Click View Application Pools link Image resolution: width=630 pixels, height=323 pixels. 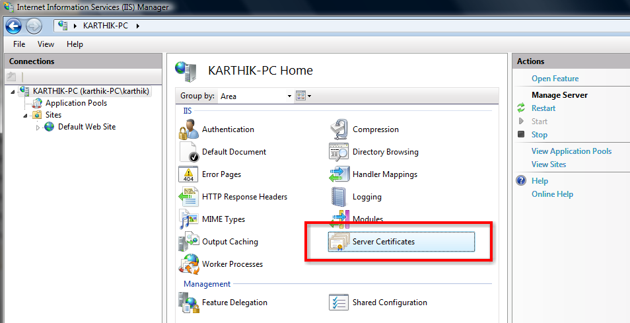point(571,151)
